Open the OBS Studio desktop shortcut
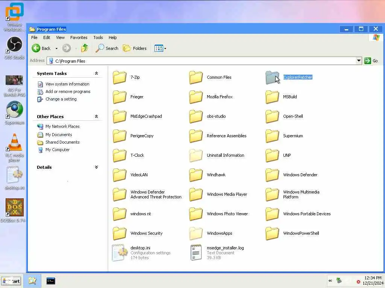 tap(14, 48)
